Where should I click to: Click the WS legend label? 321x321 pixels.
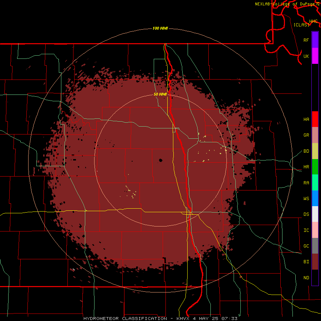306,199
